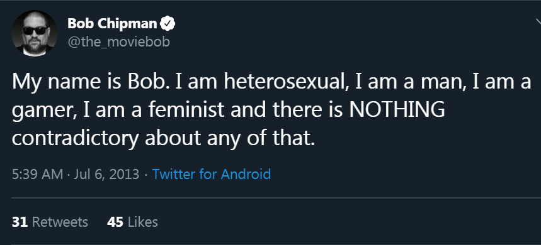Image resolution: width=541 pixels, height=245 pixels.
Task: Click the 5:39 AM timestamp
Action: click(x=38, y=174)
